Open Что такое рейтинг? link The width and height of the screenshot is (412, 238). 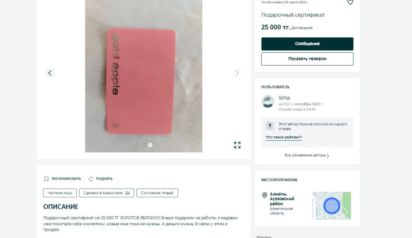(x=283, y=137)
